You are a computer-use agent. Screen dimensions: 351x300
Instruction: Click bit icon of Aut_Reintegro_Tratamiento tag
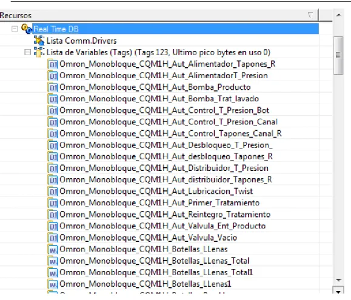[53, 215]
